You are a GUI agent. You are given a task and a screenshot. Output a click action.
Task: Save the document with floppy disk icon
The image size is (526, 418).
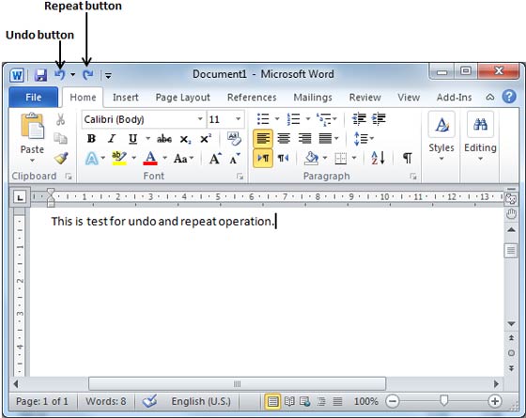40,75
